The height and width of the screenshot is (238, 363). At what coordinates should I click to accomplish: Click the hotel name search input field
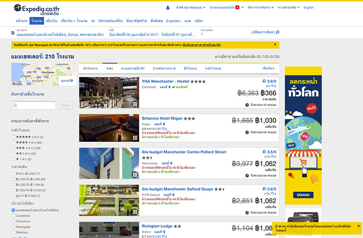[34, 105]
